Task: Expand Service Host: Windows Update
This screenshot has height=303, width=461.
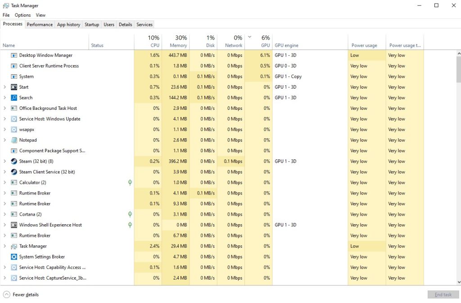Action: [5, 119]
